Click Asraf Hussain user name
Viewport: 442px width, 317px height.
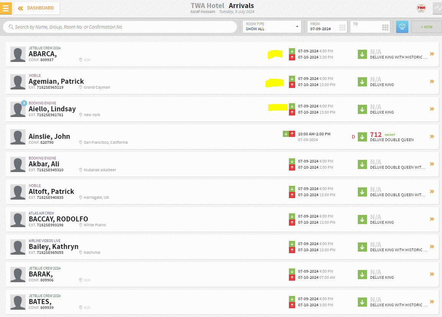(203, 12)
